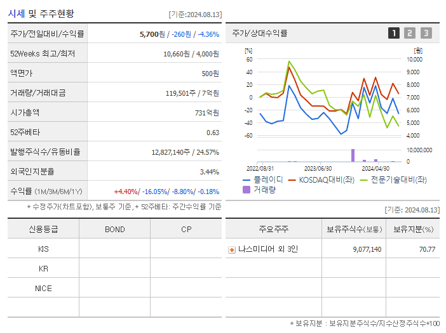Click the -0.18% one-year return
Image resolution: width=446 pixels, height=333 pixels.
point(208,192)
